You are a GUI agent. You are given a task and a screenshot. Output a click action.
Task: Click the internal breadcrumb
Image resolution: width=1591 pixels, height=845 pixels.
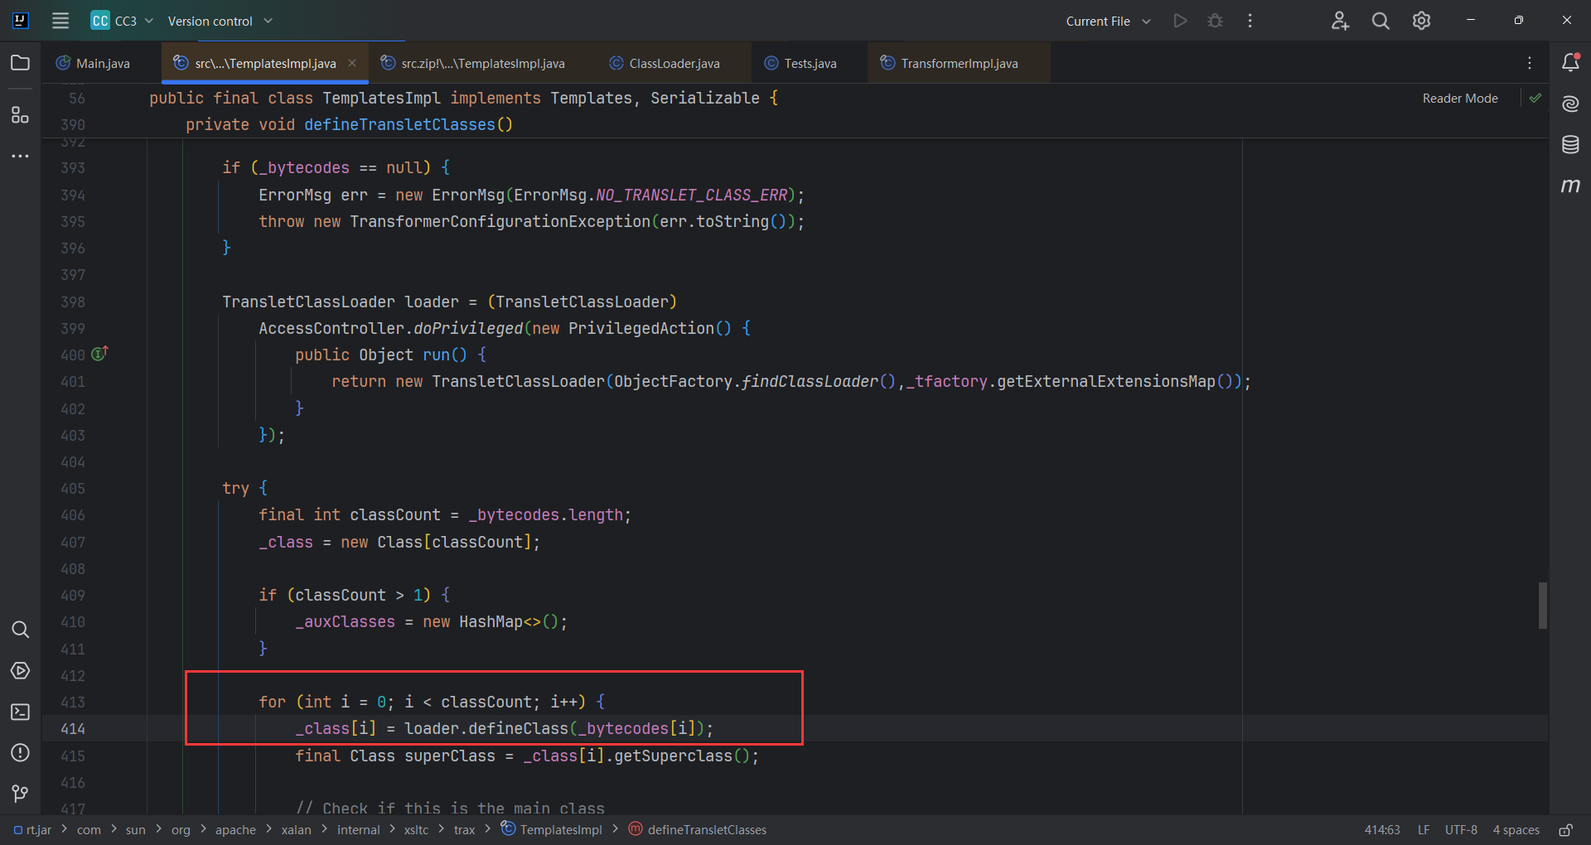[358, 829]
